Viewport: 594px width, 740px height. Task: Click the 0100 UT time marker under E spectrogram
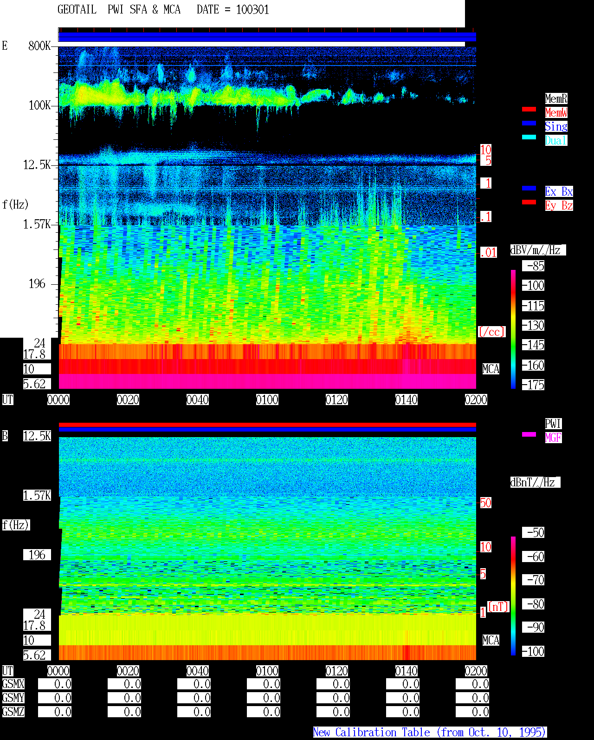pos(267,399)
